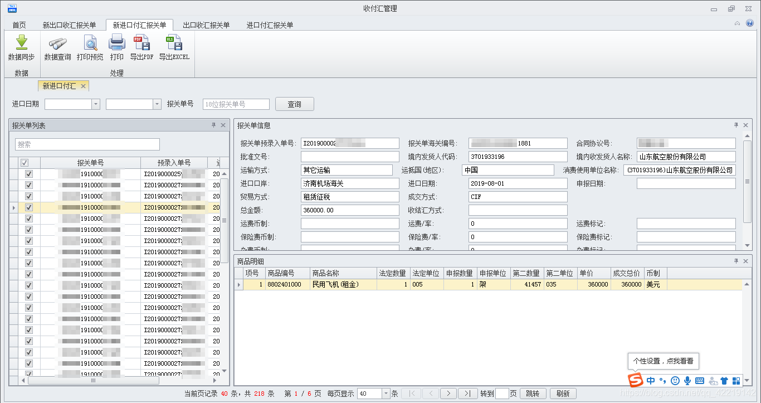Click the 刷新 refresh button
The image size is (761, 403).
click(563, 394)
